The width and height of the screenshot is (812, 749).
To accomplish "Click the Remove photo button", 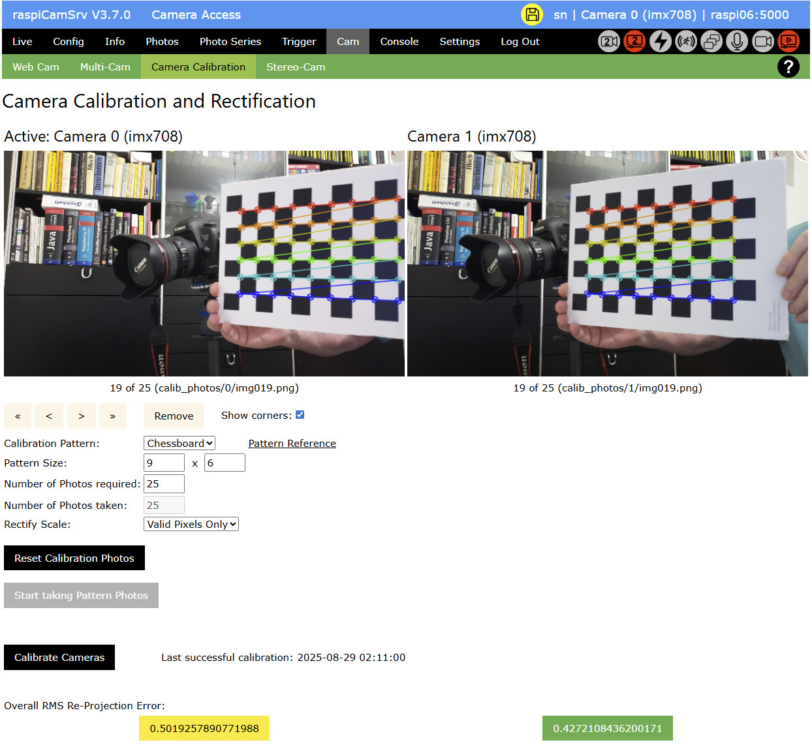I will click(x=174, y=416).
